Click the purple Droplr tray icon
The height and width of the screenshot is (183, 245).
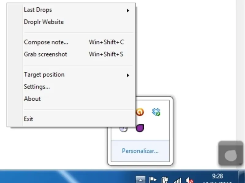(140, 128)
